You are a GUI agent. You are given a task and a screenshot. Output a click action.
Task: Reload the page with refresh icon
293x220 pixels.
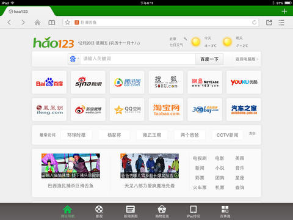[254, 22]
